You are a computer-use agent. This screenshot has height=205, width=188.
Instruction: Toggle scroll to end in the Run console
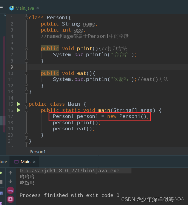coord(10,199)
